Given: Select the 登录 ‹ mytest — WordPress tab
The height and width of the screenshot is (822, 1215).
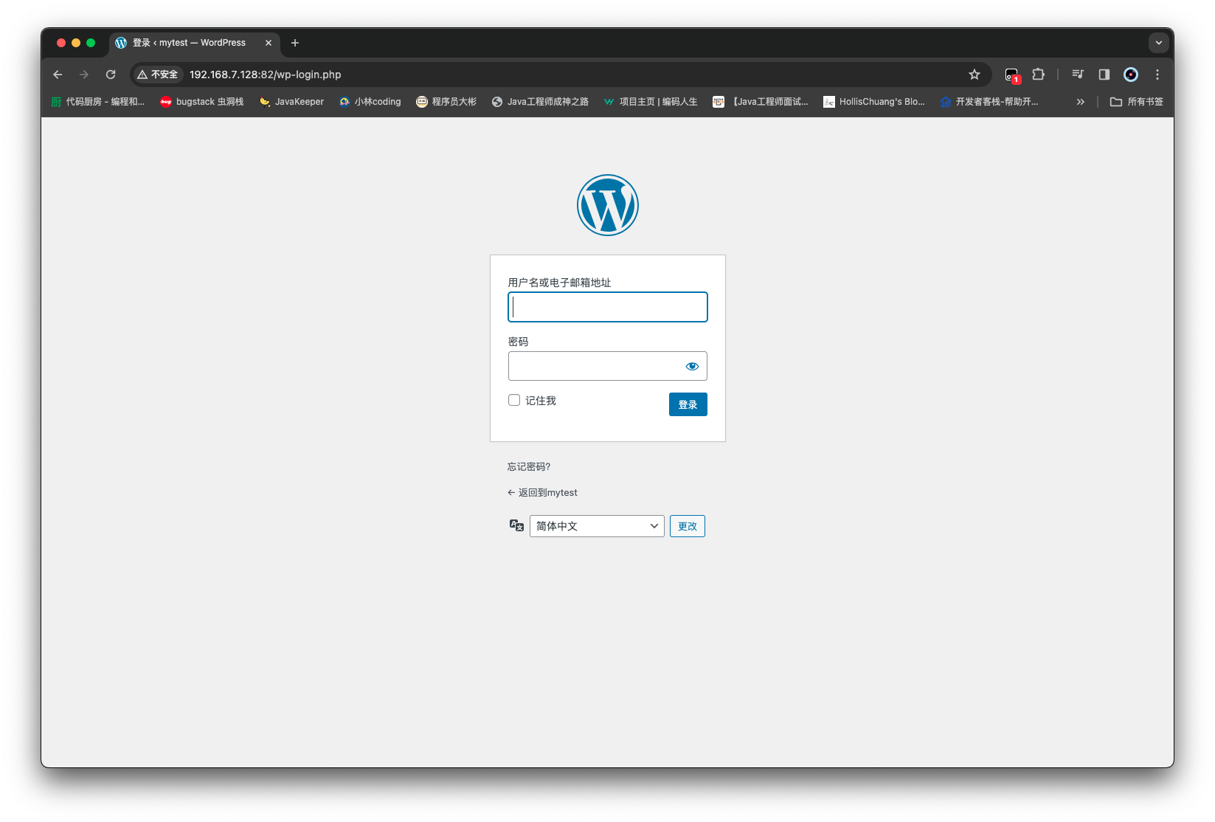Looking at the screenshot, I should [195, 43].
